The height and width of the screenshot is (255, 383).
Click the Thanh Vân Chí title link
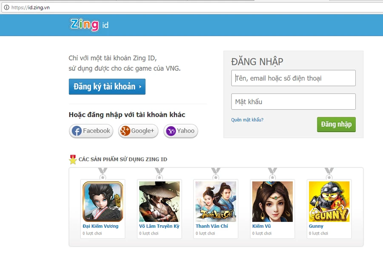pos(212,226)
